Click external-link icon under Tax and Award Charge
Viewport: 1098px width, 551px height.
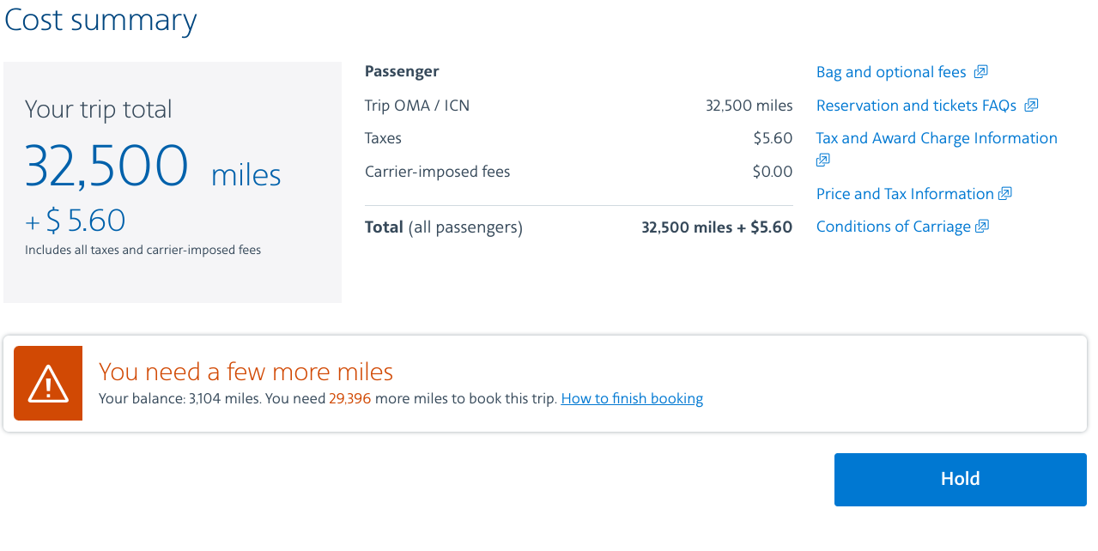(823, 160)
